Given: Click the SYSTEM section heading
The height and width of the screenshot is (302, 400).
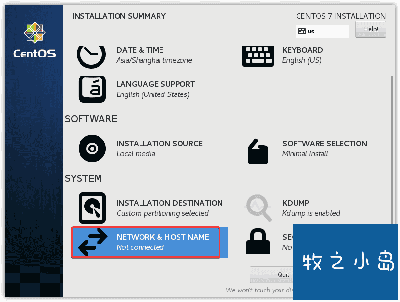Looking at the screenshot, I should pos(83,178).
